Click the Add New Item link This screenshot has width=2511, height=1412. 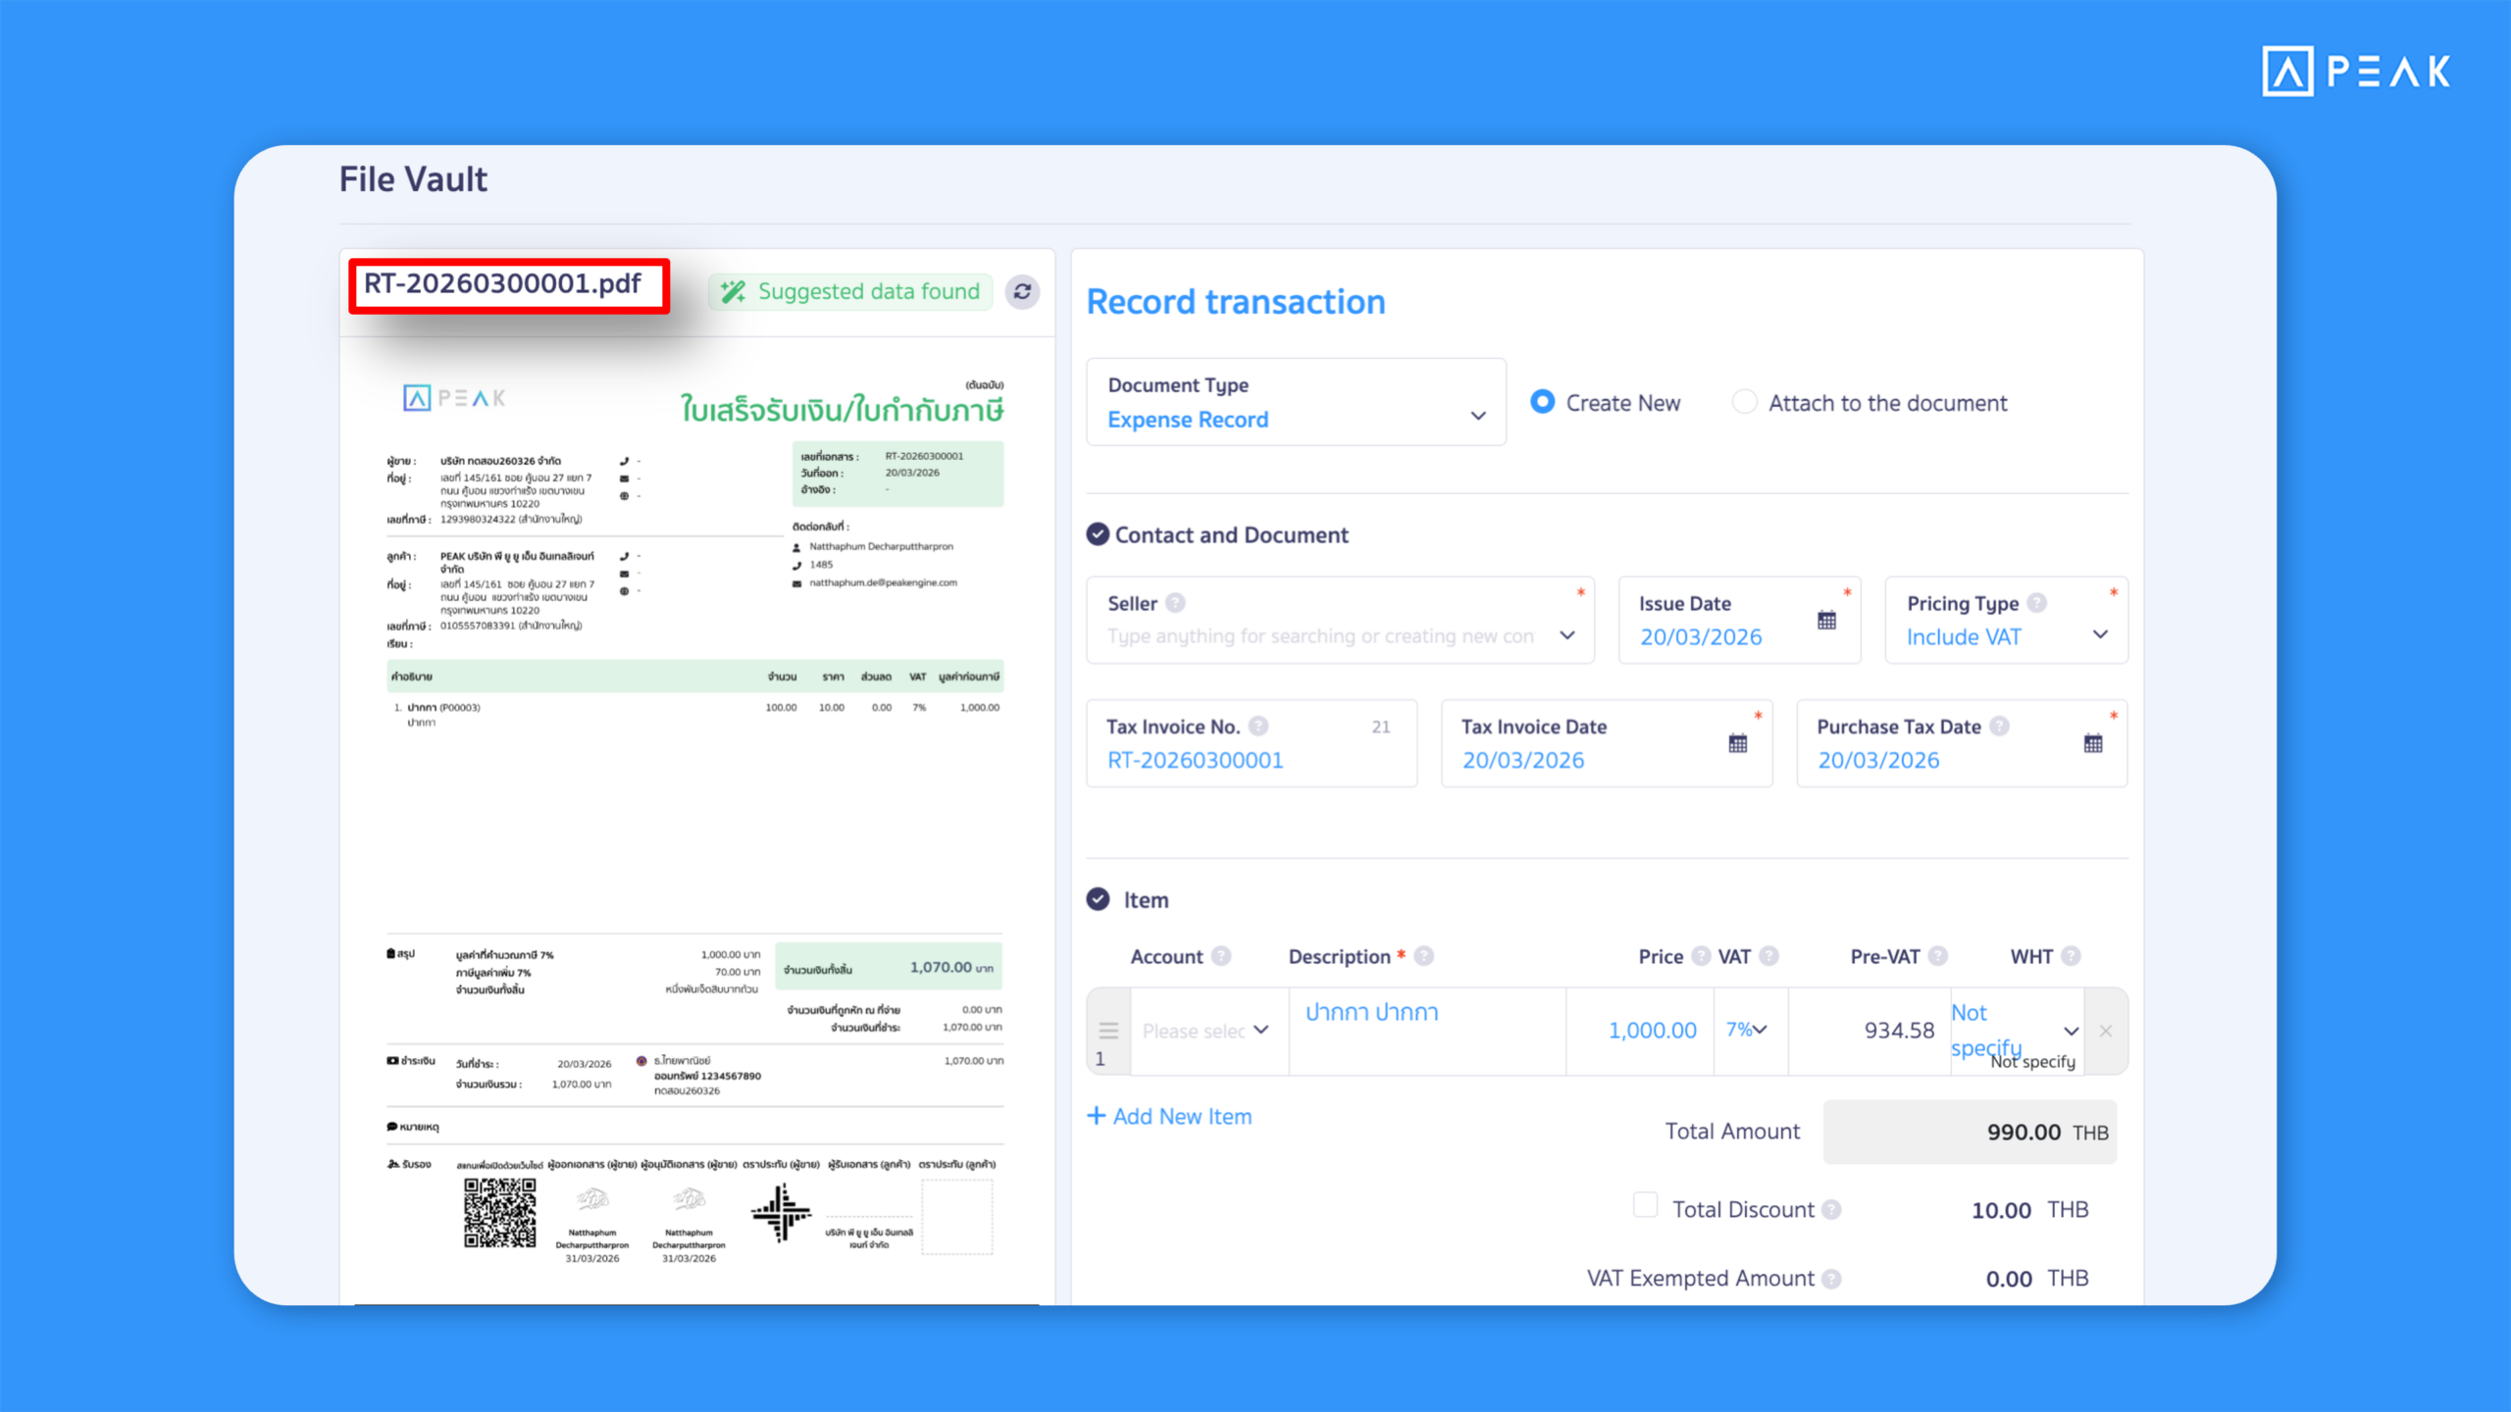(x=1170, y=1116)
